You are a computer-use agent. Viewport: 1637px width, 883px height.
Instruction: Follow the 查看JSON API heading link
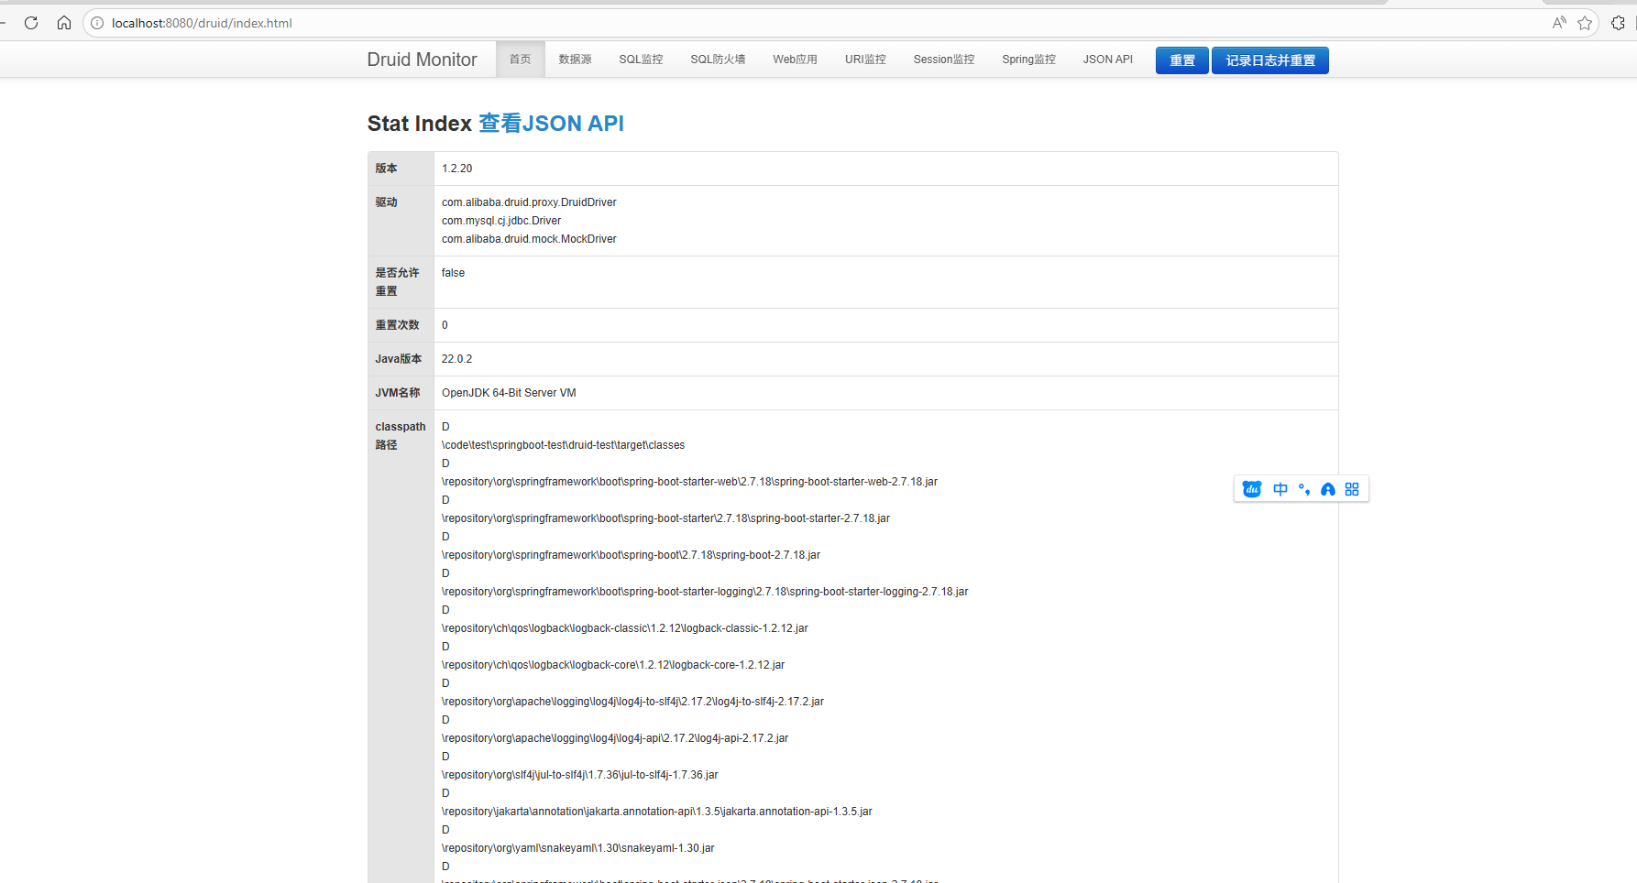(x=551, y=124)
